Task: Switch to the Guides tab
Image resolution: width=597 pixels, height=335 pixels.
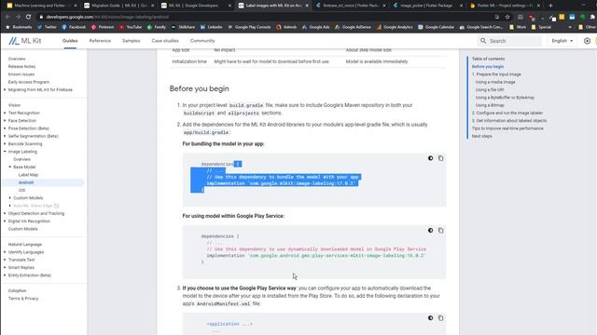Action: tap(70, 41)
